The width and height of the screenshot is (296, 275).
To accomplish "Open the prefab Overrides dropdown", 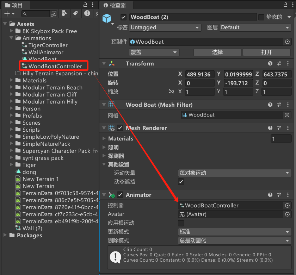I will (x=154, y=52).
